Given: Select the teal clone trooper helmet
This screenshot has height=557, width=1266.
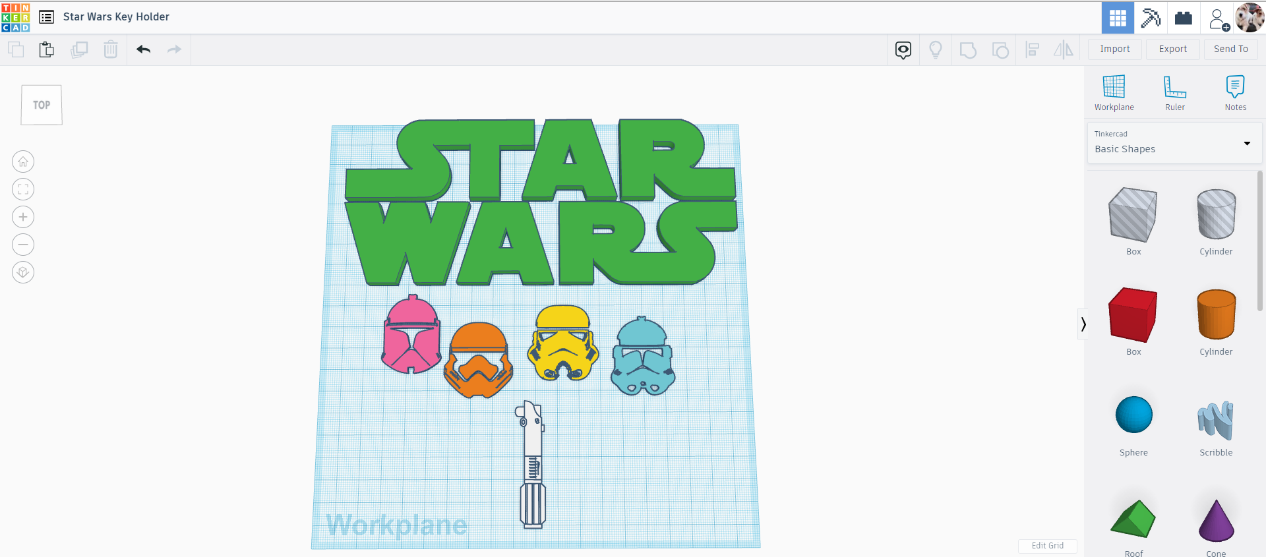Looking at the screenshot, I should pyautogui.click(x=643, y=356).
